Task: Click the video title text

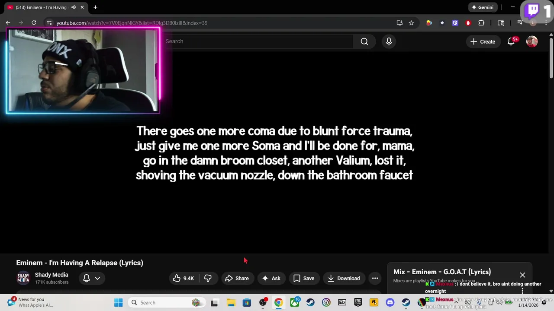Action: 80,263
